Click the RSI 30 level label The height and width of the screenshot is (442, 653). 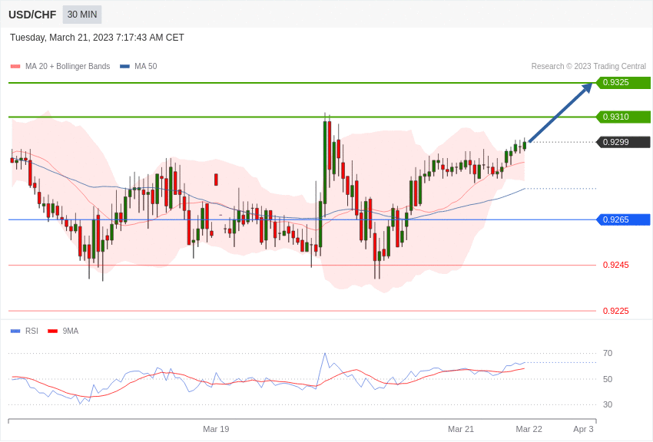[x=608, y=404]
